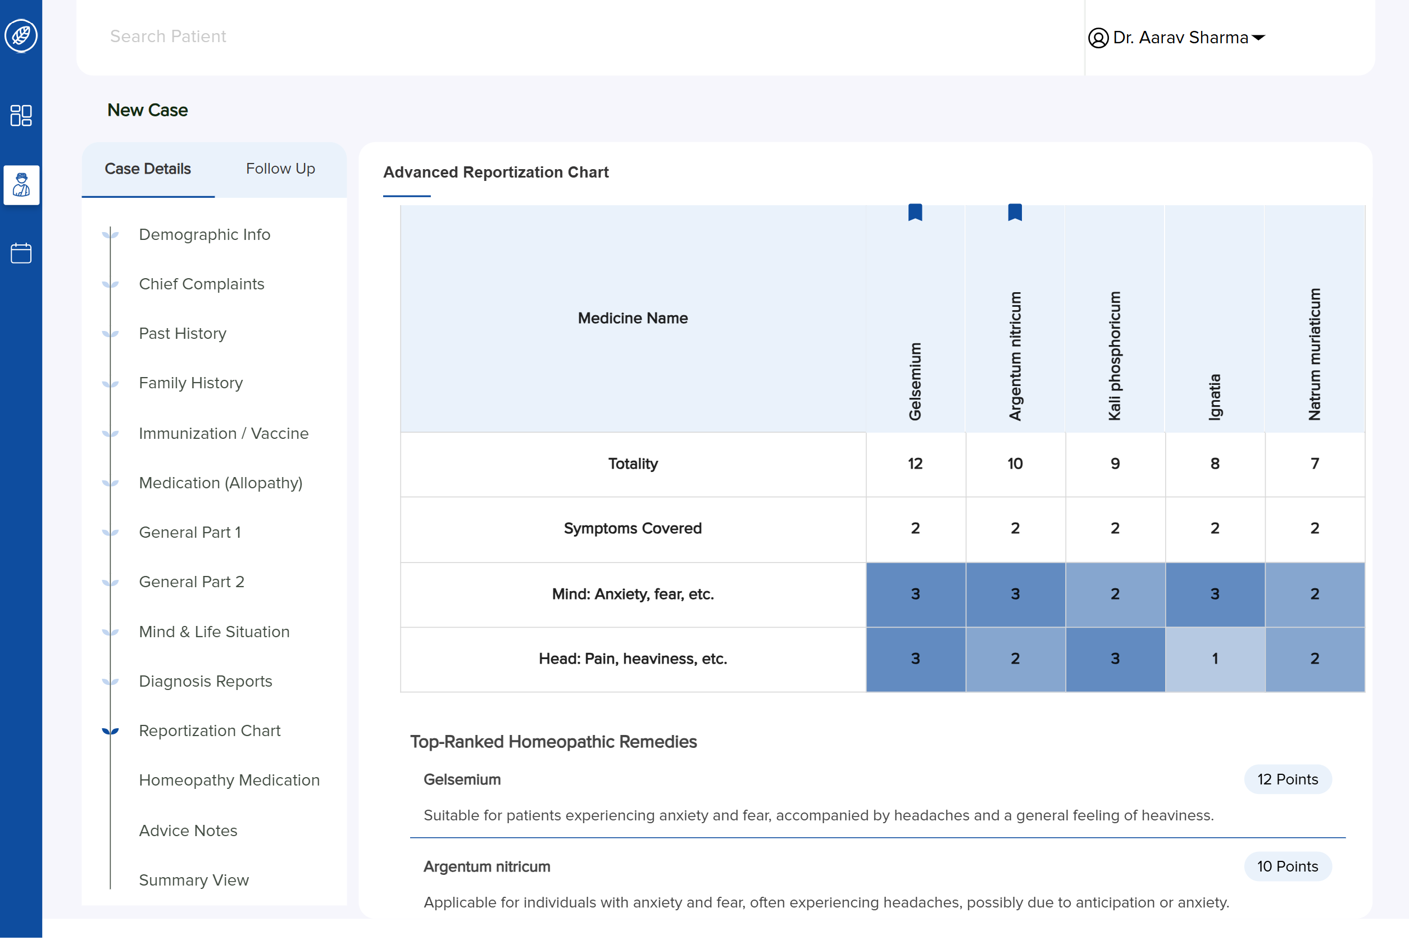Screen dimensions: 1409x944
Task: Click the 12 Points badge for Gelsemium
Action: 1287,779
